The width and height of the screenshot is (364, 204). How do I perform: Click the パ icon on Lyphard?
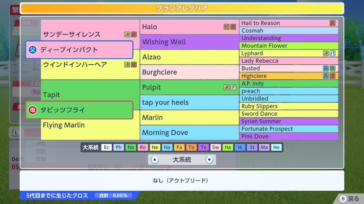tap(333, 54)
